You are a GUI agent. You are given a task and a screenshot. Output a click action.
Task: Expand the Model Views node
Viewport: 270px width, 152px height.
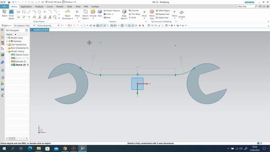pos(7,38)
